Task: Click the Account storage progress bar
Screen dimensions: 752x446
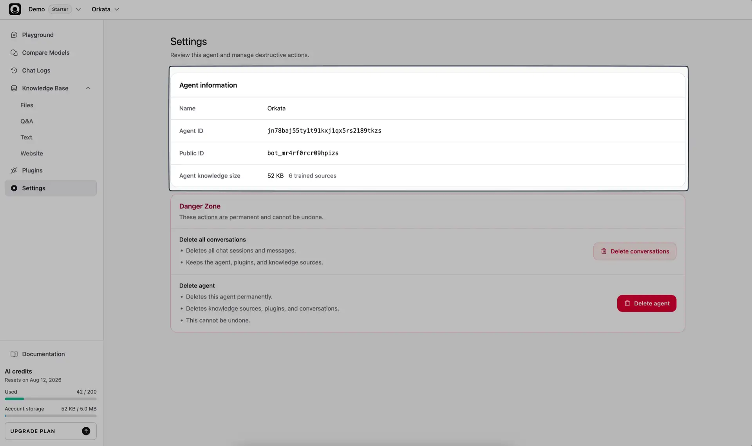Action: (x=51, y=416)
